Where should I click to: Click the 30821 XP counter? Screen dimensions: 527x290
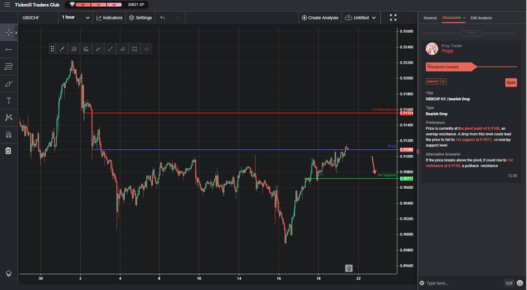pyautogui.click(x=136, y=5)
